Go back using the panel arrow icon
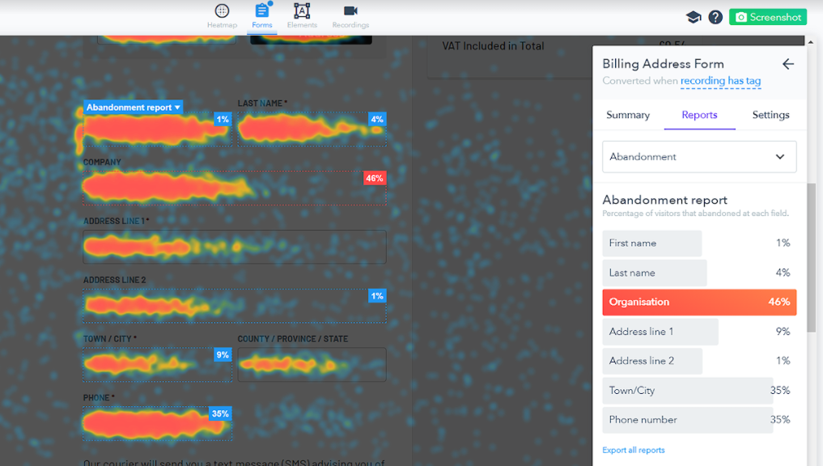Image resolution: width=823 pixels, height=466 pixels. [788, 64]
